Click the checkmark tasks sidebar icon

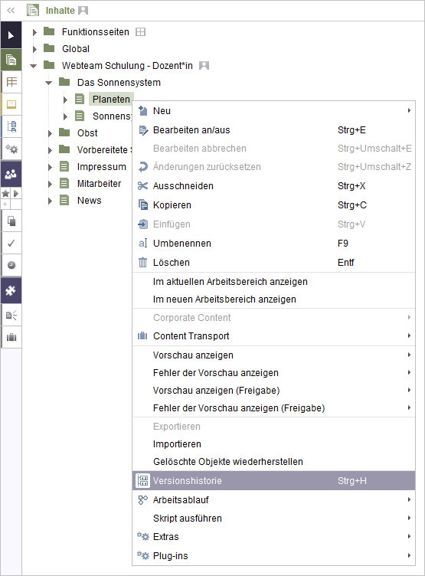click(x=11, y=243)
